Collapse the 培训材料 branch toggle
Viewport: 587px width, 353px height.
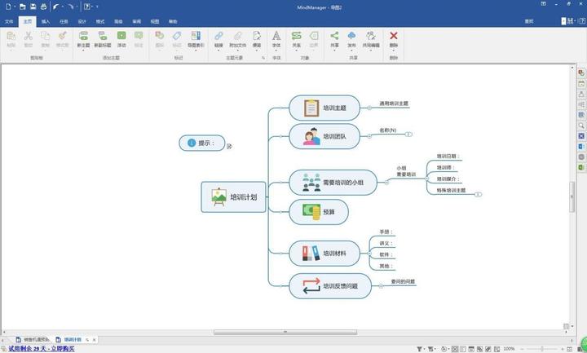pyautogui.click(x=369, y=254)
